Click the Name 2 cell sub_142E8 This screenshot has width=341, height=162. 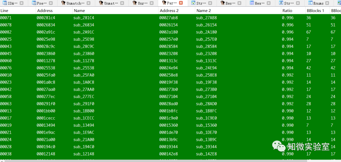point(206,154)
